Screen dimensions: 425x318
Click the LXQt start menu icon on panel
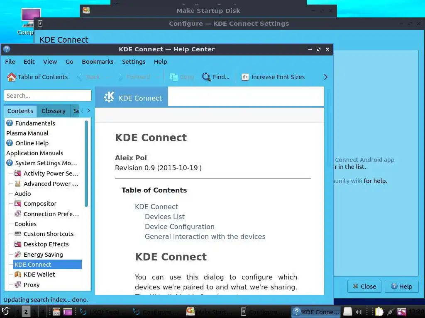[x=6, y=311]
